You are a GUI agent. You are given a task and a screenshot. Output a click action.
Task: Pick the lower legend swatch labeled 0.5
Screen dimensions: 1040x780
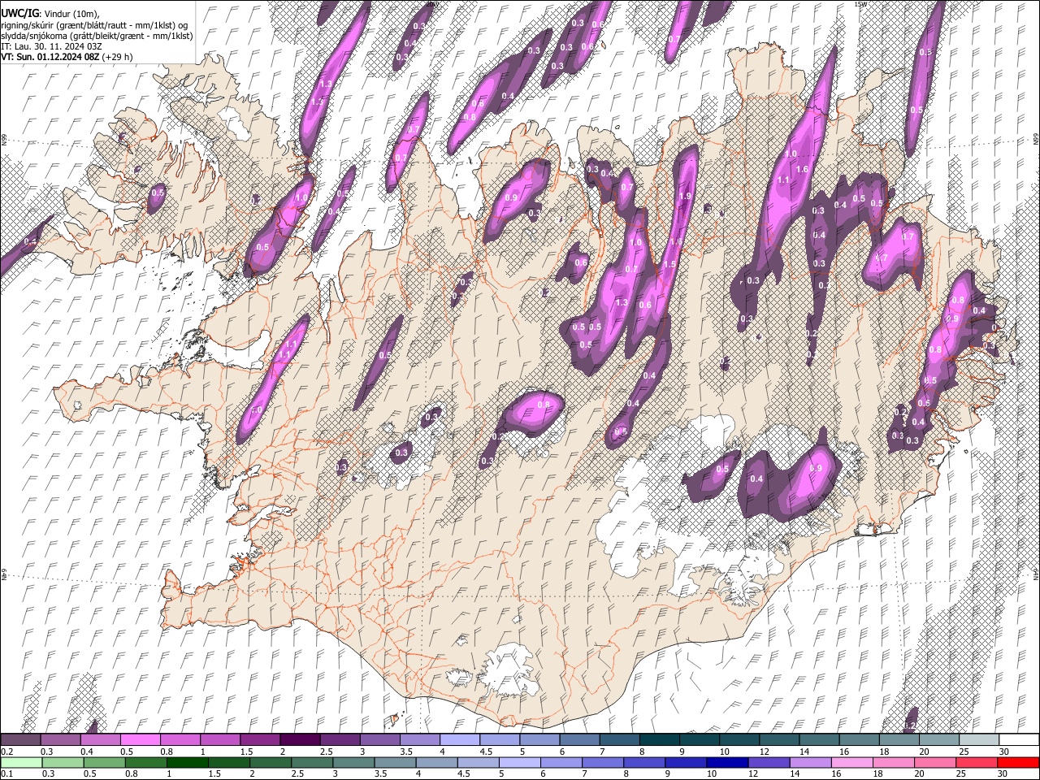tap(104, 762)
